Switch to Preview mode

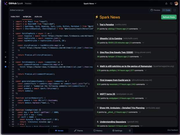click(155, 10)
